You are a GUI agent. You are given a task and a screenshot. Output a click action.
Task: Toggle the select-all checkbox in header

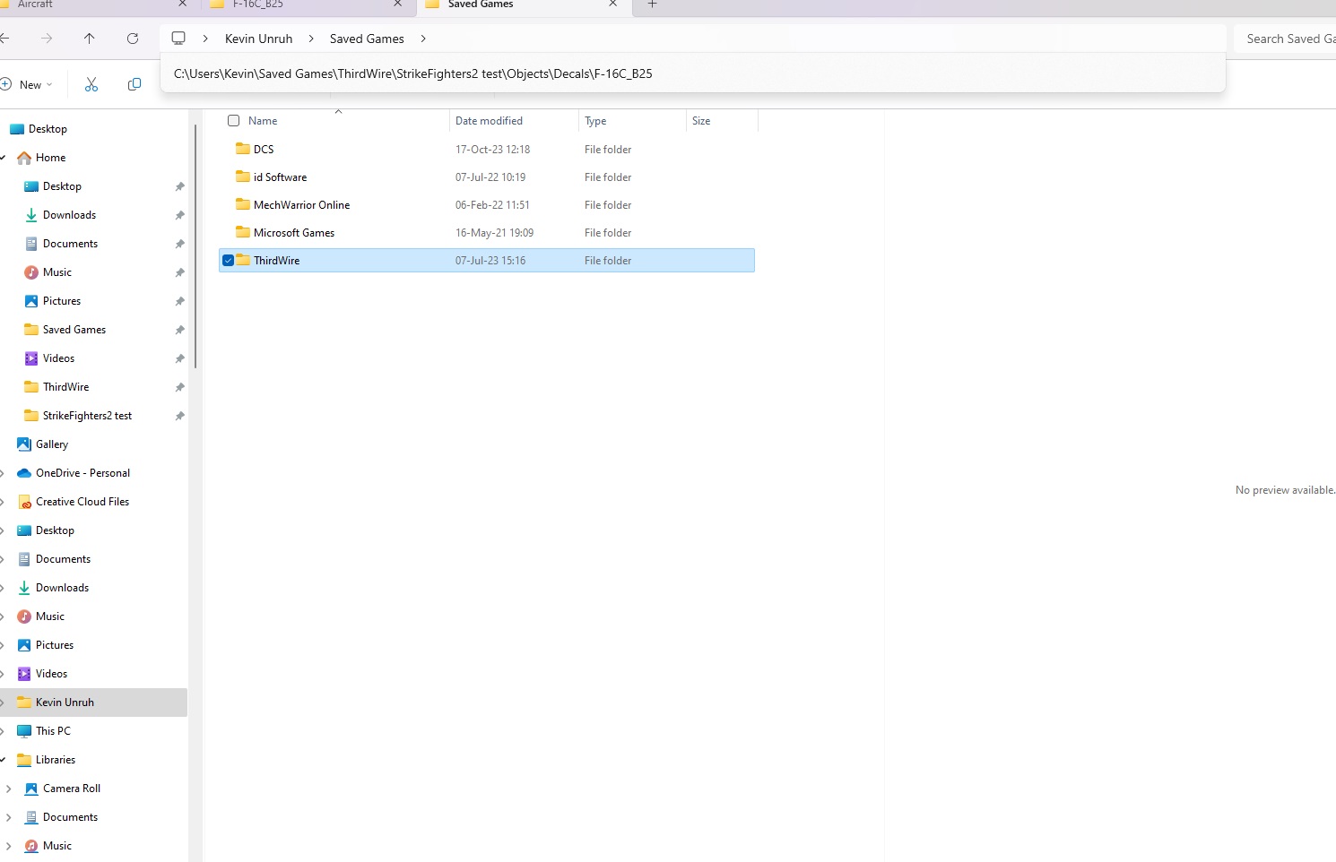coord(234,121)
